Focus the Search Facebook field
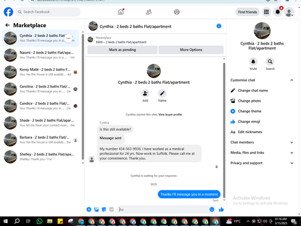The height and width of the screenshot is (226, 301). point(48,12)
